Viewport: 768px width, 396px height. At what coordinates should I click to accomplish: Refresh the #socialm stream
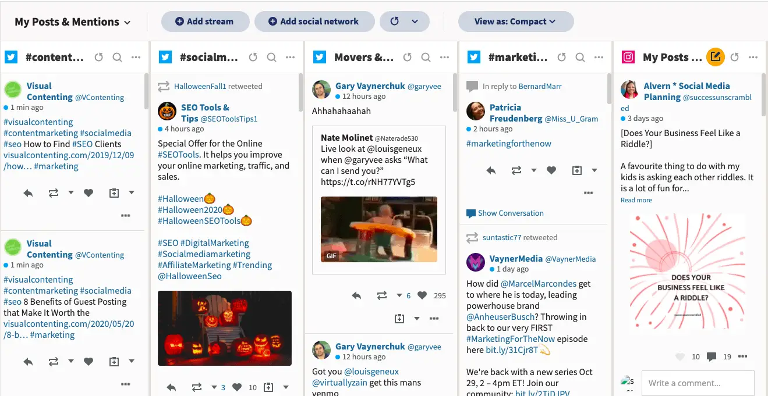click(x=253, y=57)
